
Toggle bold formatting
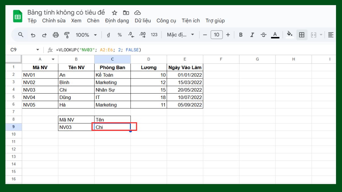(241, 35)
